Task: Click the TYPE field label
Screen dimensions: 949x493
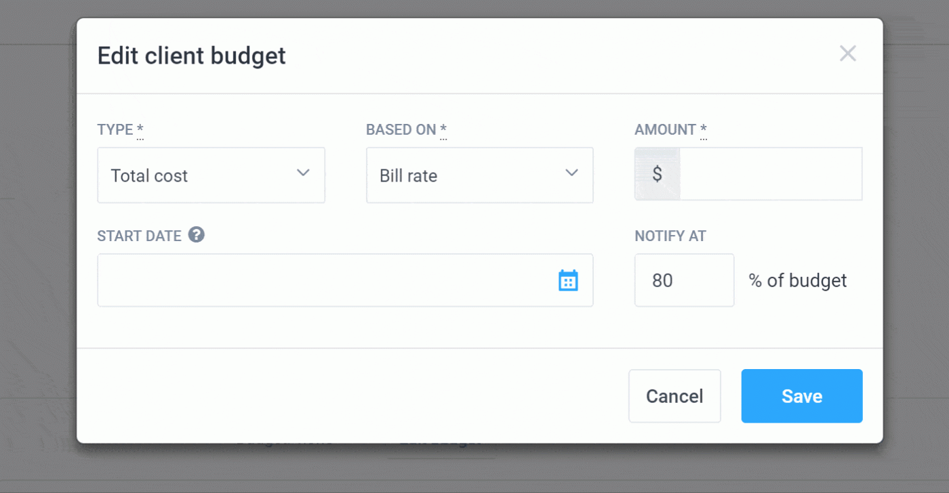Action: tap(115, 129)
